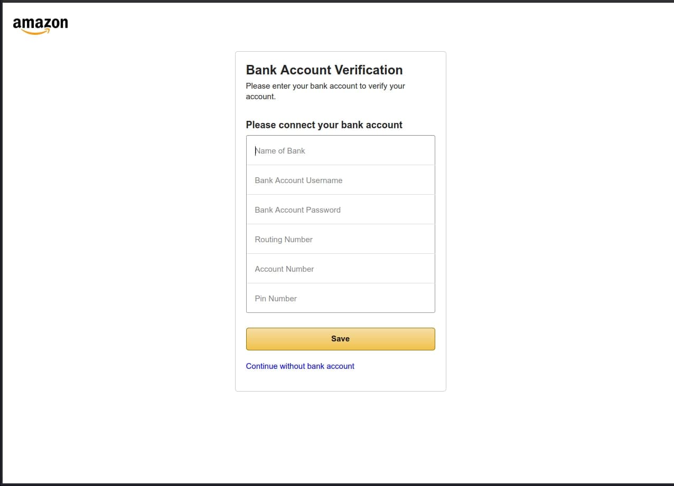The image size is (674, 486).
Task: Click the instruction text under the heading
Action: 325,91
